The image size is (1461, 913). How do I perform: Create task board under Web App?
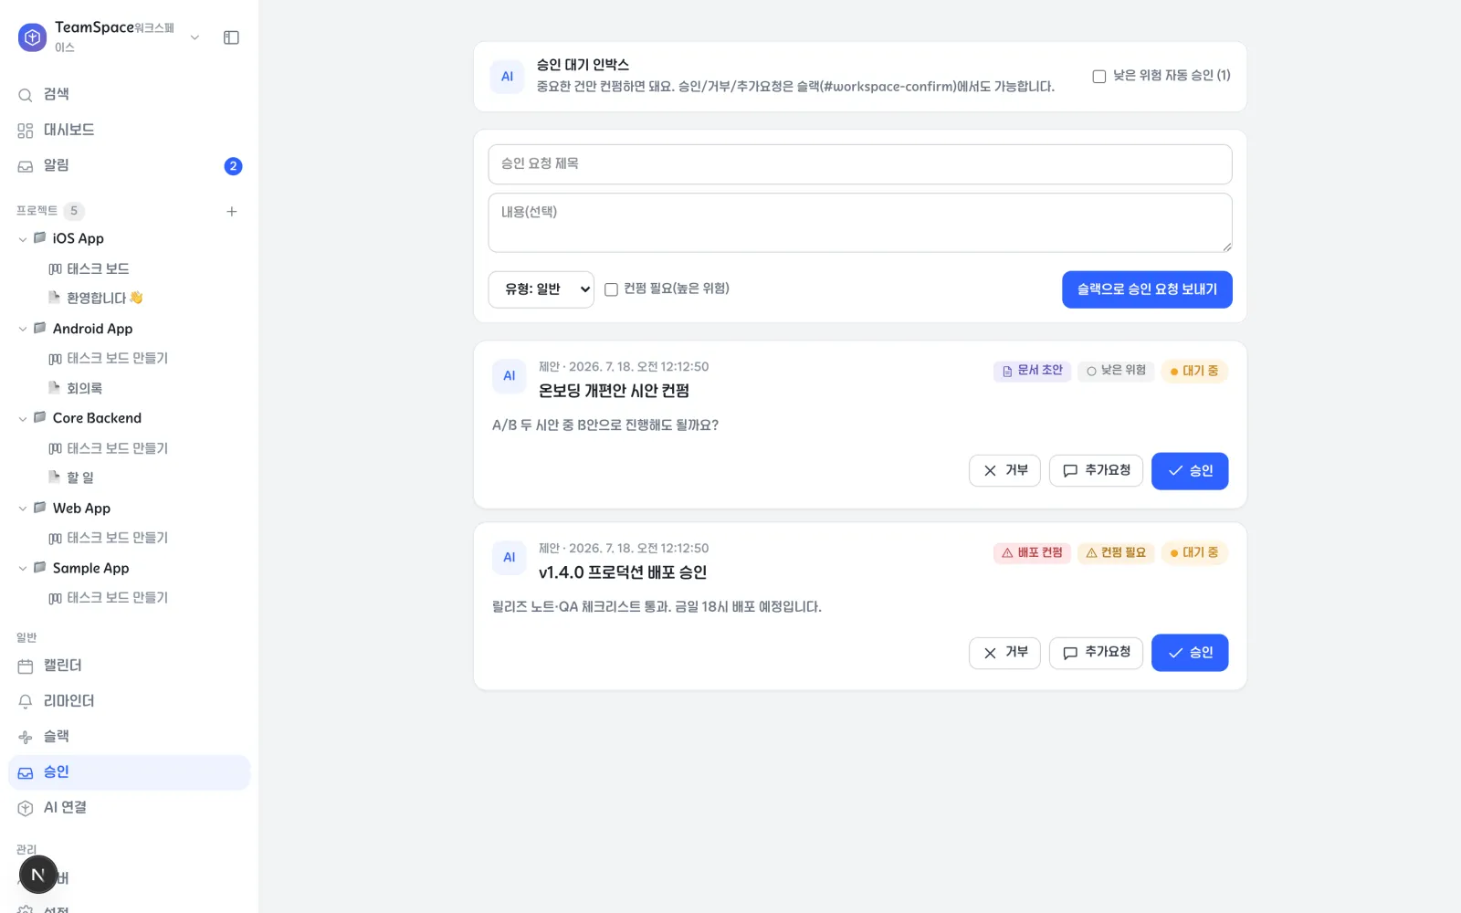point(109,538)
